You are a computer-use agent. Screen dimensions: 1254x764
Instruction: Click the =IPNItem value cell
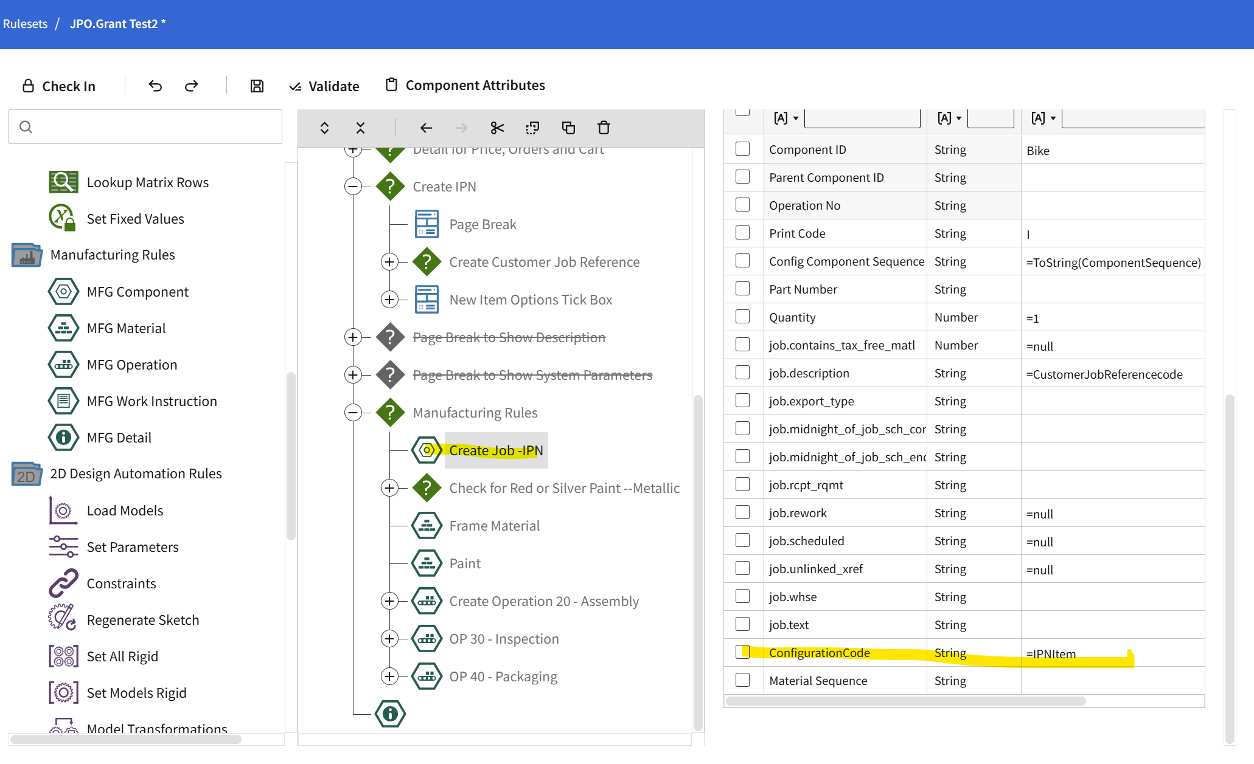click(1112, 653)
